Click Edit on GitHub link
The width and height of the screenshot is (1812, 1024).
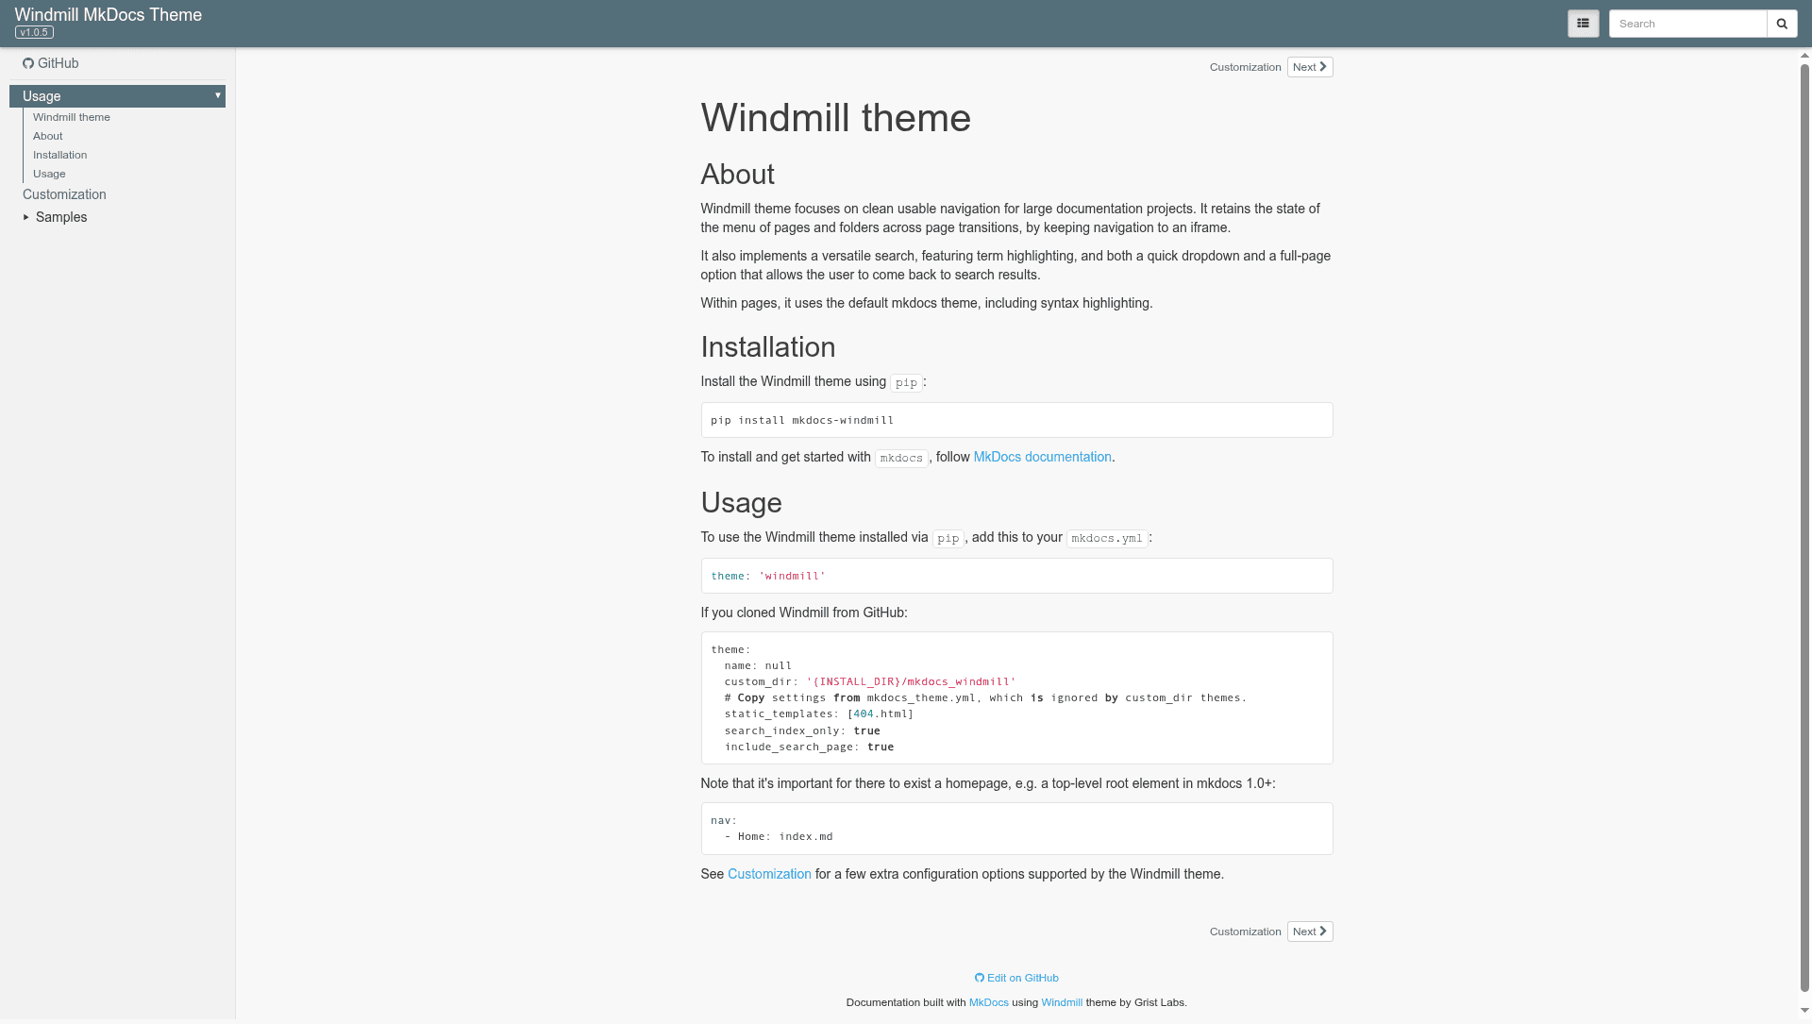1016,978
